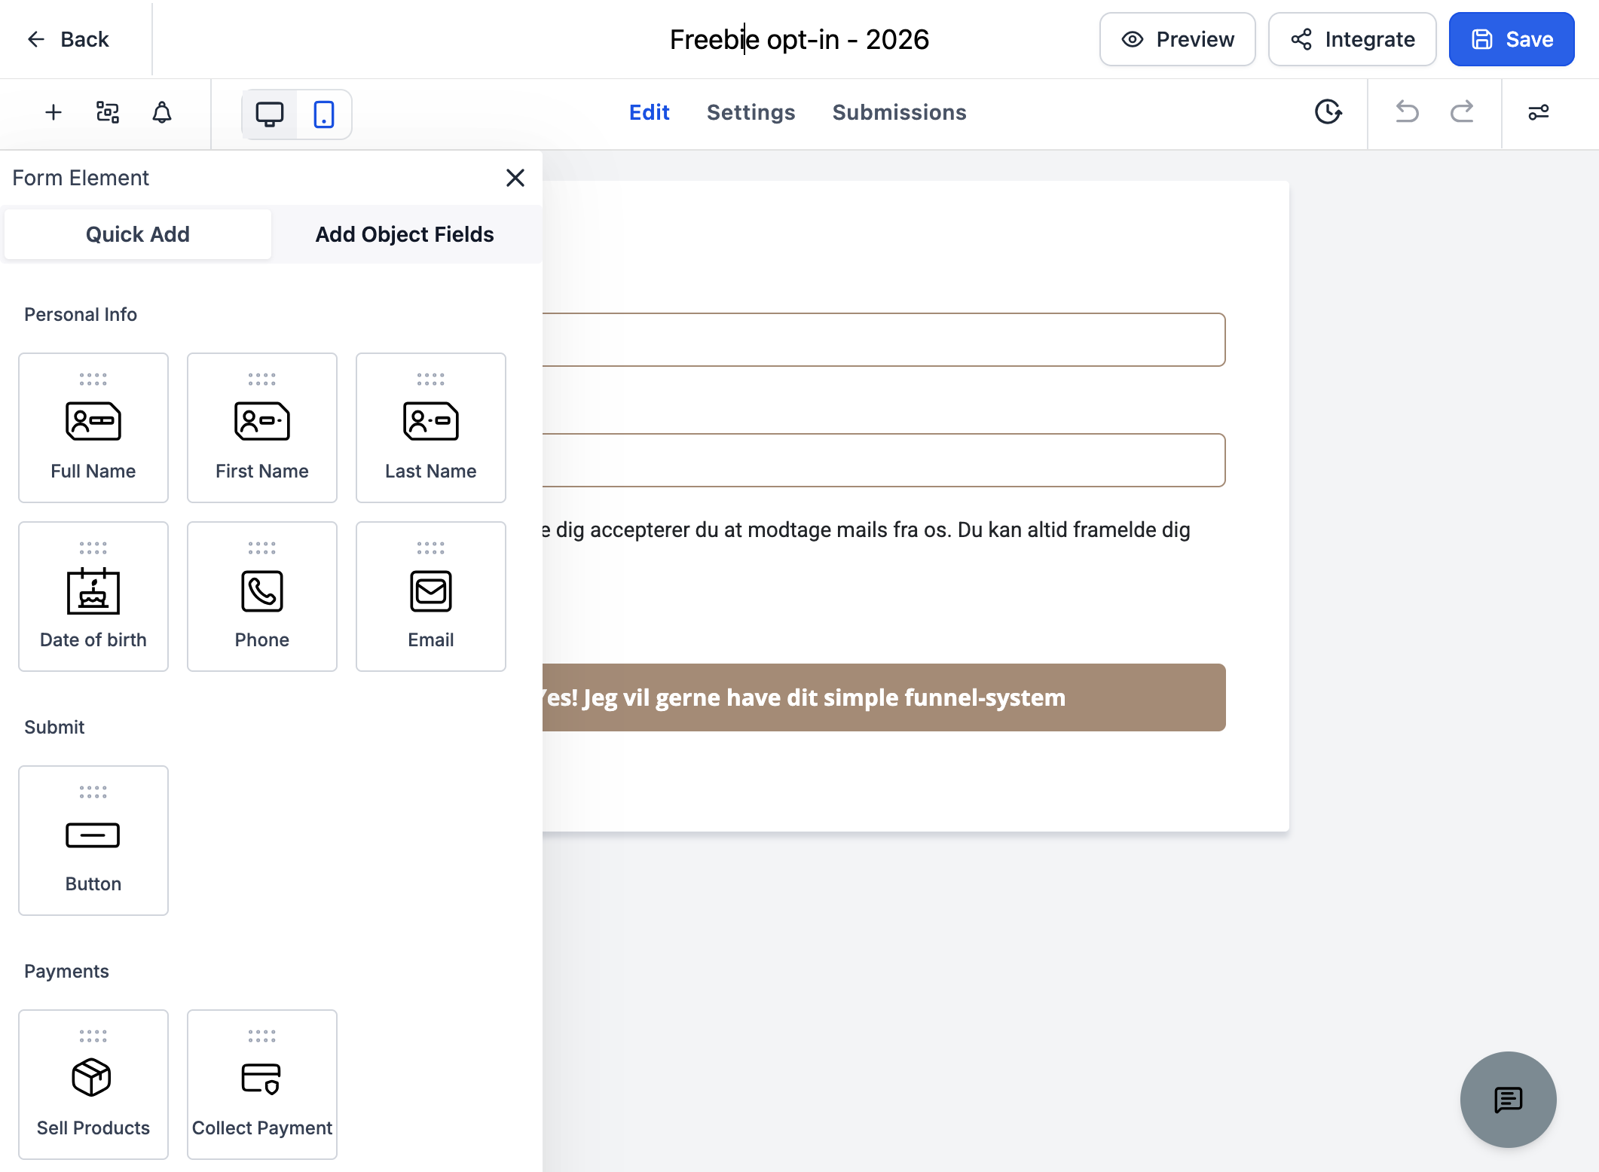The image size is (1599, 1172).
Task: Switch to desktop view
Action: coord(270,114)
